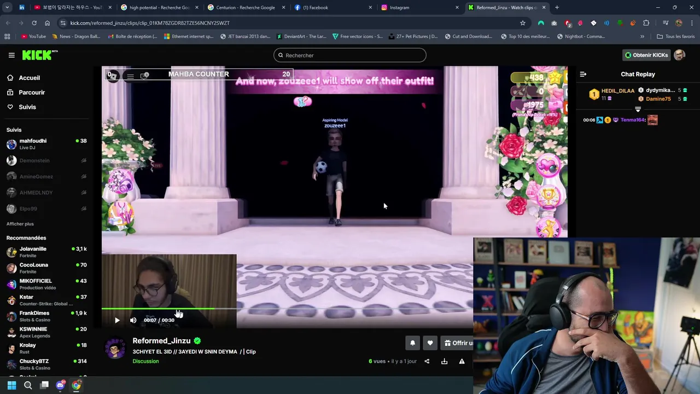Open recommended channel CocoLouna

click(x=46, y=268)
